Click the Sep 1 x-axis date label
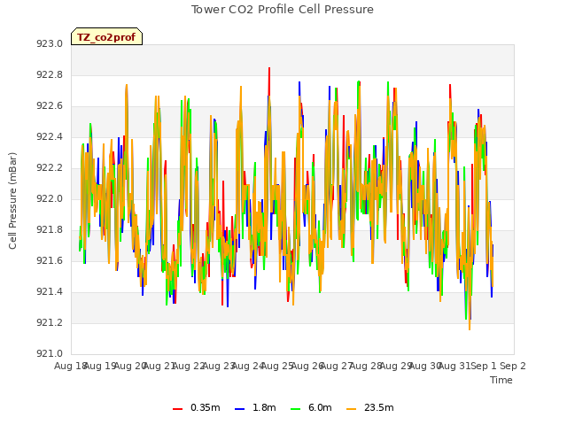This screenshot has height=425, width=567. click(484, 366)
